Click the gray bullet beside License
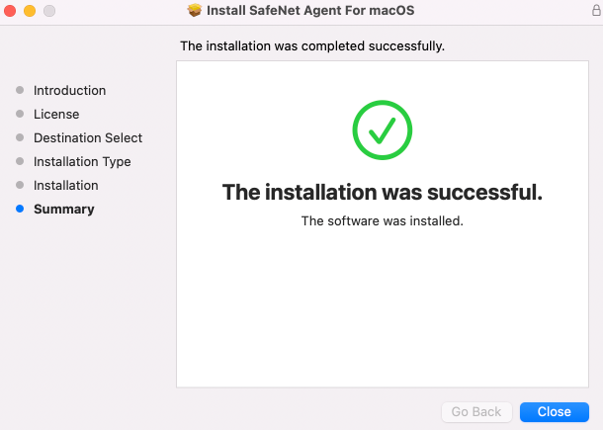The height and width of the screenshot is (430, 603). click(20, 114)
